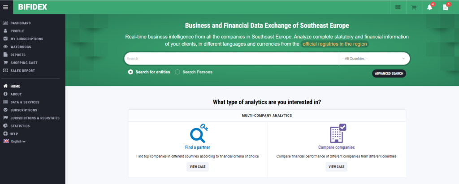Open the documents icon with 1 badge
Screen dimensions: 459x184
pyautogui.click(x=446, y=7)
